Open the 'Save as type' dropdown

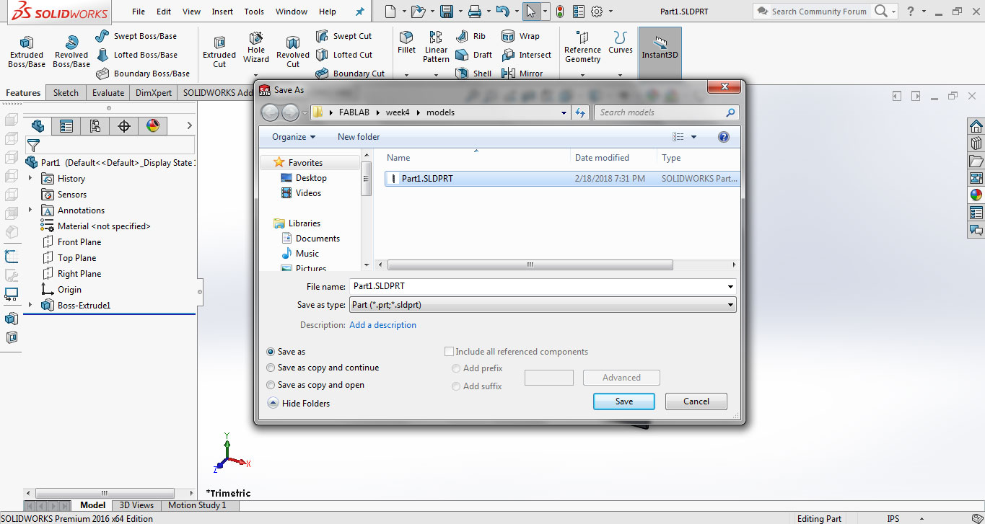coord(731,305)
